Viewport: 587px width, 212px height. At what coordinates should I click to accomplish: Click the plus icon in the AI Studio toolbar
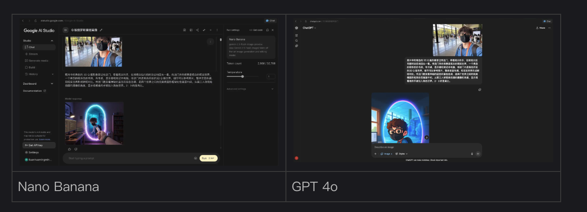(211, 30)
